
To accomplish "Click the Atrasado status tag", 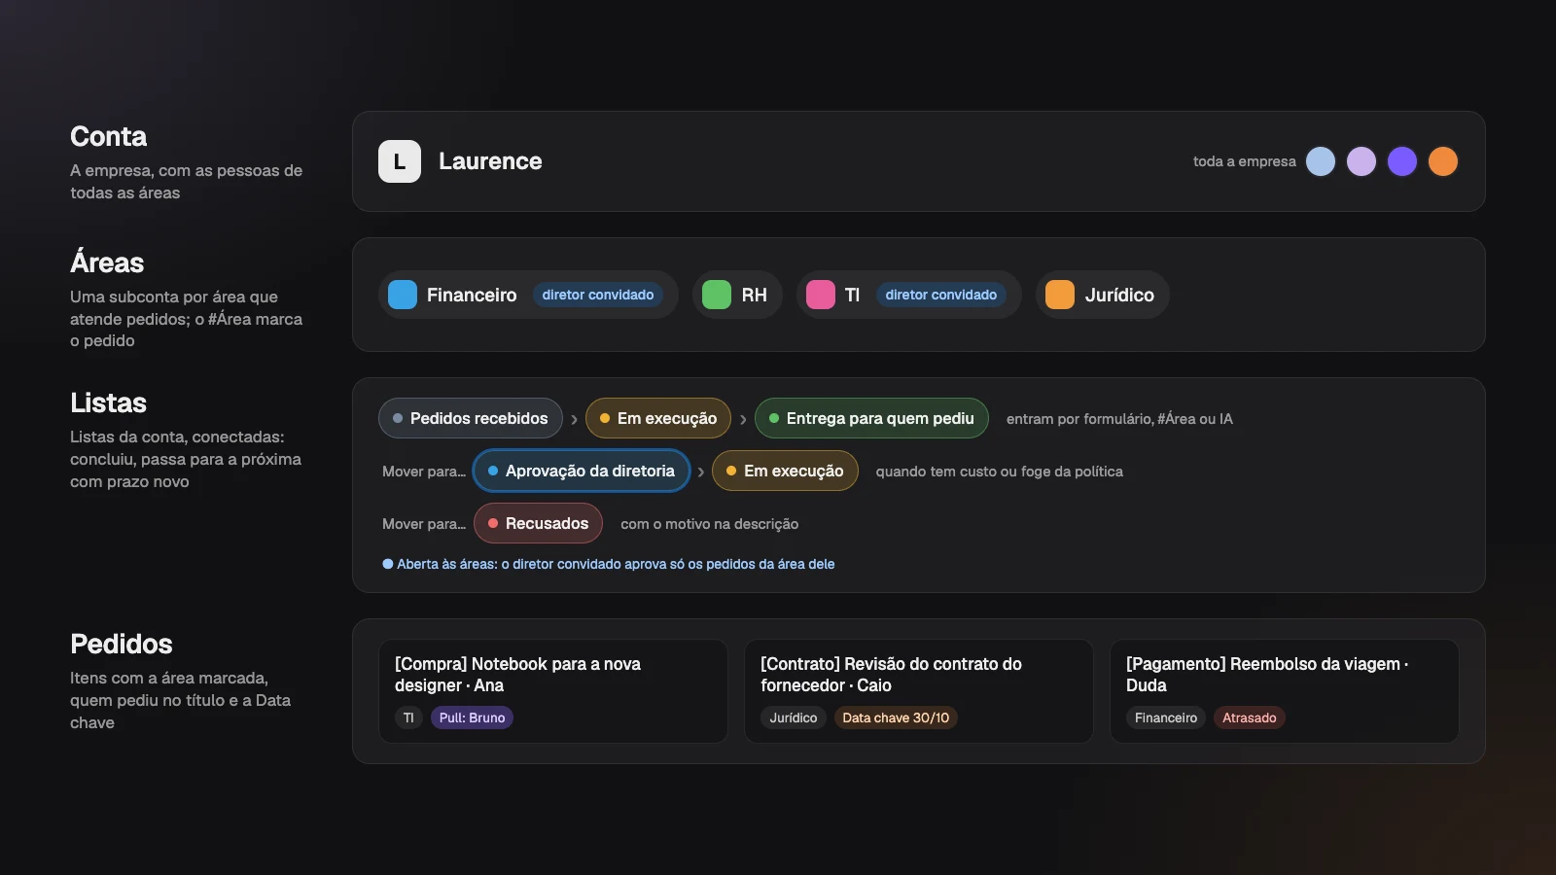I will (1250, 717).
